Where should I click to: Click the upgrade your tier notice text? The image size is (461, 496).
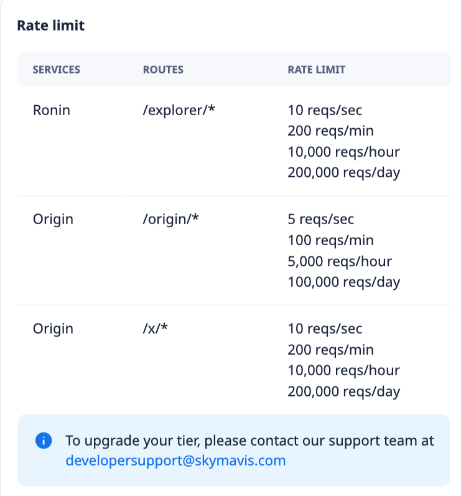tap(250, 441)
